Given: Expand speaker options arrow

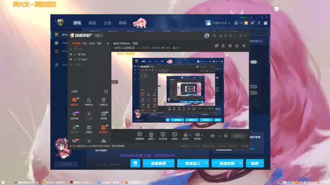Looking at the screenshot, I should pyautogui.click(x=202, y=135).
